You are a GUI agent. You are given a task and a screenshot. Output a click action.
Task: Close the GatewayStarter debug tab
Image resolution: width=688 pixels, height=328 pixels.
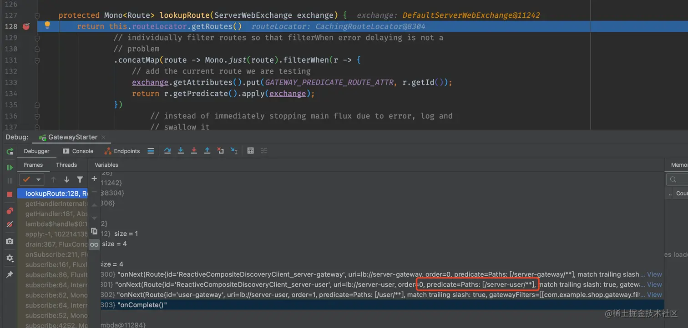[x=103, y=137]
